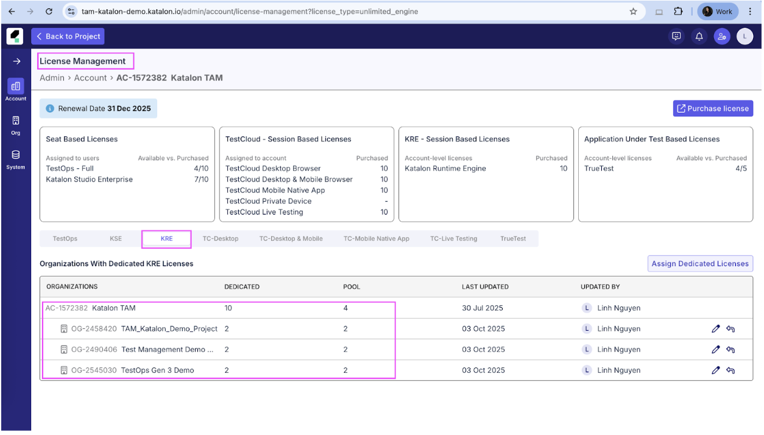Image resolution: width=764 pixels, height=435 pixels.
Task: Select the TC-Desktop tab
Action: coord(221,238)
